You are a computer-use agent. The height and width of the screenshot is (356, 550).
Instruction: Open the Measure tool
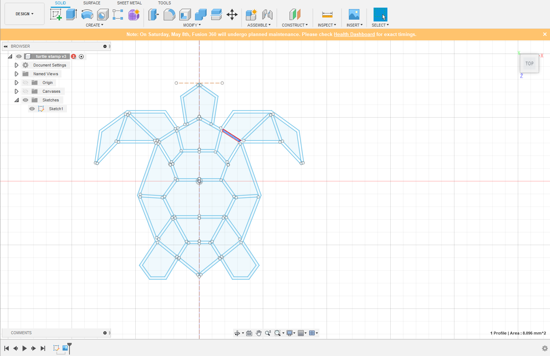click(327, 15)
